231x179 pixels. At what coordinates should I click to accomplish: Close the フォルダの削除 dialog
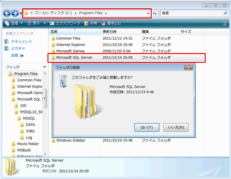[188, 67]
